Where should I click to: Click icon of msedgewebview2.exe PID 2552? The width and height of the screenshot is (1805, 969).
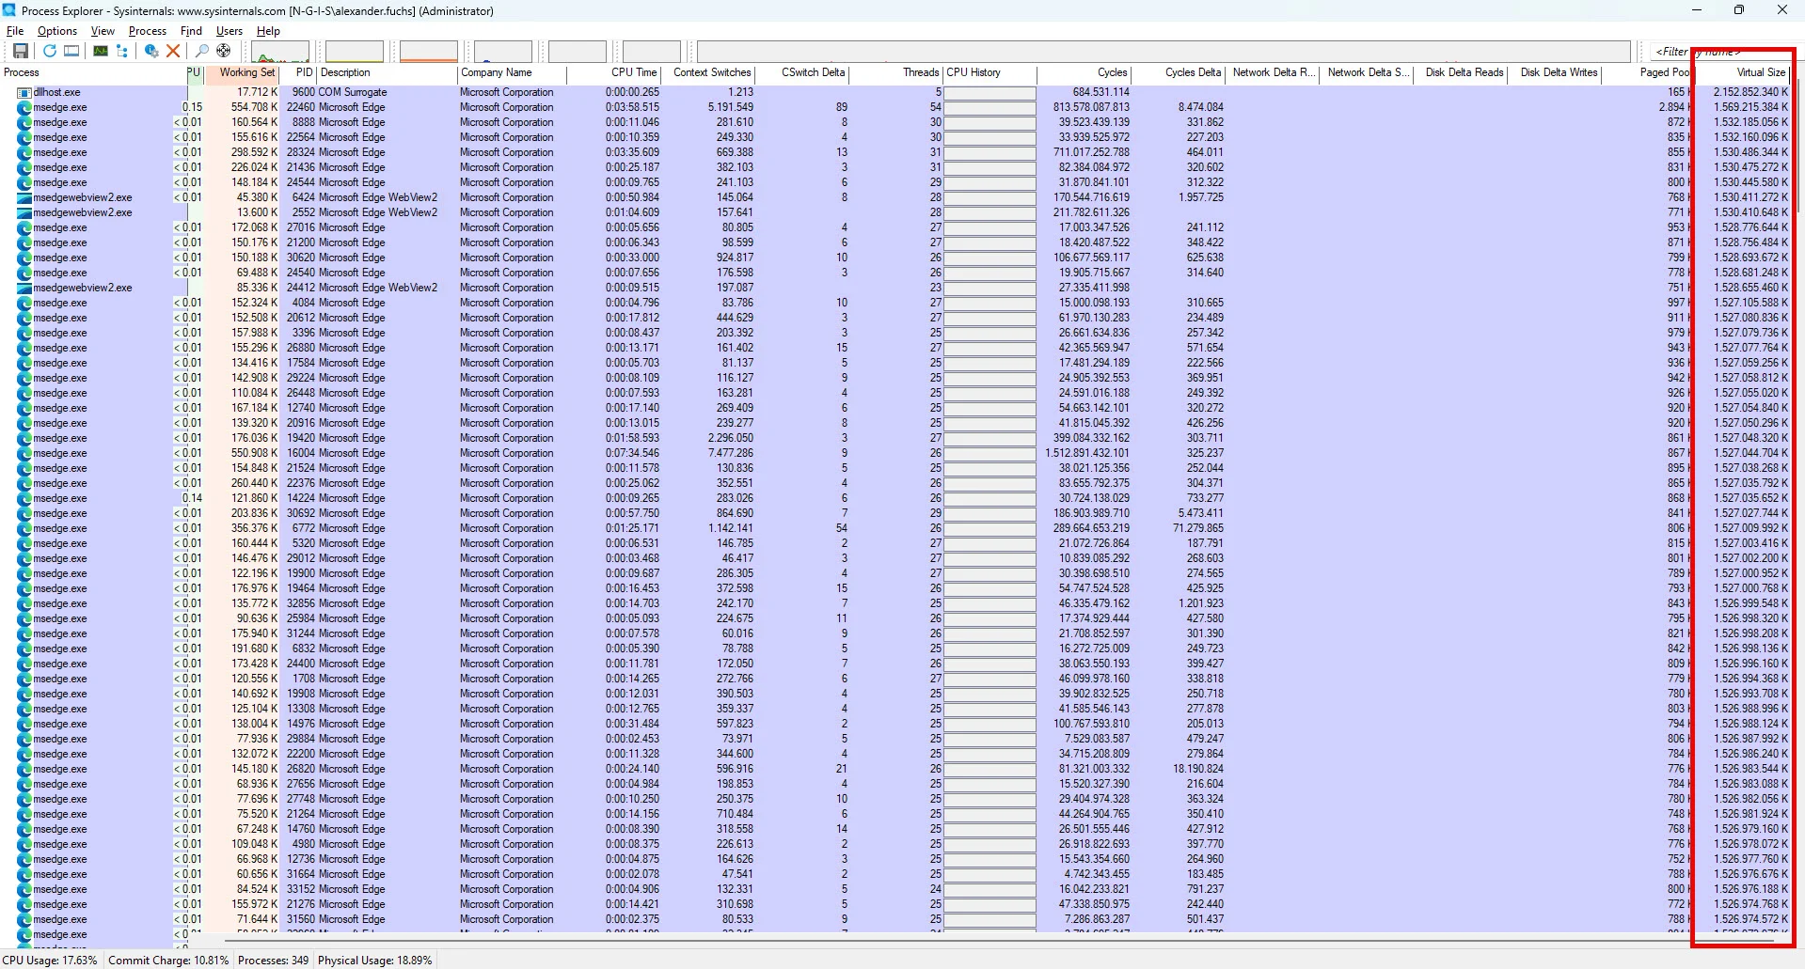pos(24,212)
